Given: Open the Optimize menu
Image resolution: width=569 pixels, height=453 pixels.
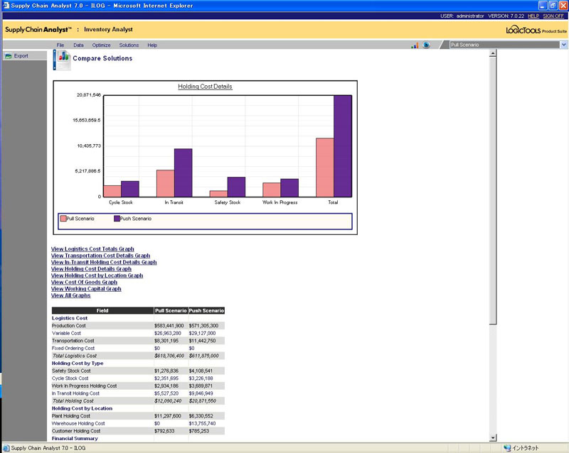Looking at the screenshot, I should pyautogui.click(x=101, y=45).
